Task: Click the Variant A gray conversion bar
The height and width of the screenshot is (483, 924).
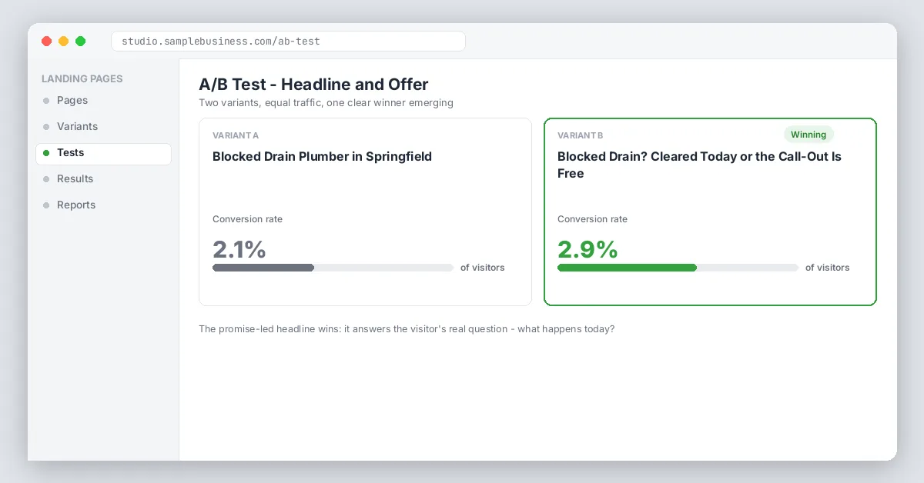Action: point(263,268)
